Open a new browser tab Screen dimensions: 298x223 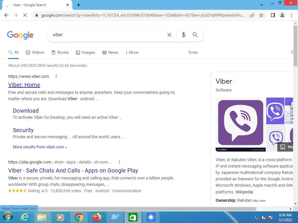pos(79,5)
